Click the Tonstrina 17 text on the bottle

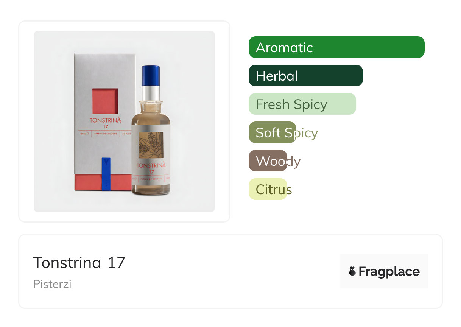click(x=151, y=167)
